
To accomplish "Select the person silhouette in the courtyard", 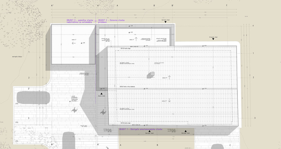I will (75, 111).
